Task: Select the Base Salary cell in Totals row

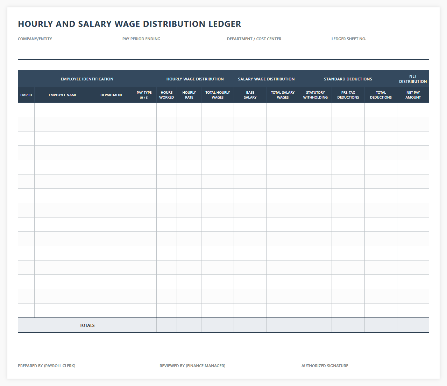Action: click(x=250, y=325)
